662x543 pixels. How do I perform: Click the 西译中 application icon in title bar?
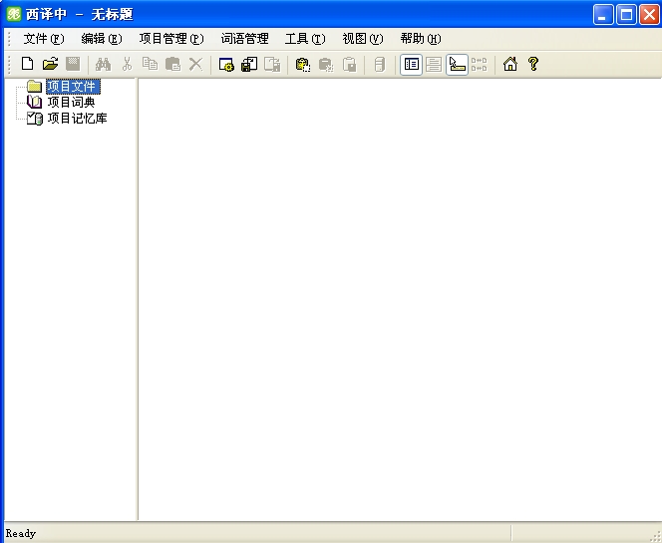14,14
